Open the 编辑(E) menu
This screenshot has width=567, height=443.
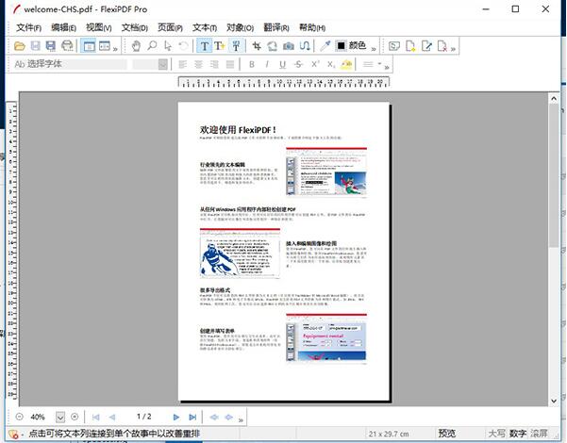click(x=63, y=27)
